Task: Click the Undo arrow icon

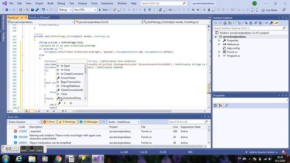Action: point(43,10)
